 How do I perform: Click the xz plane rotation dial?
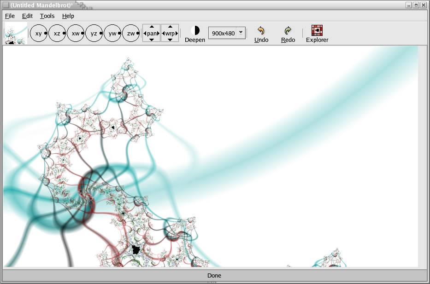pos(57,34)
